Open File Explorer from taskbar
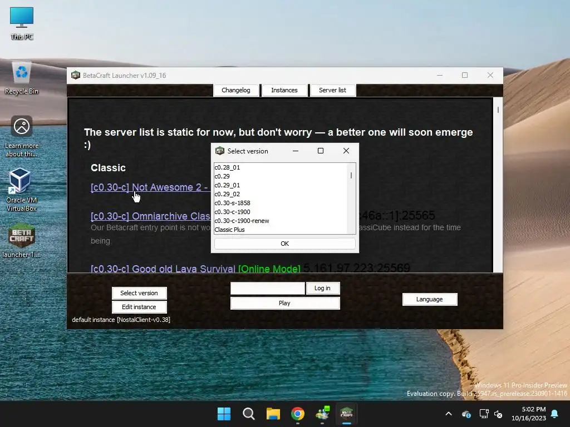The height and width of the screenshot is (427, 570). click(273, 414)
